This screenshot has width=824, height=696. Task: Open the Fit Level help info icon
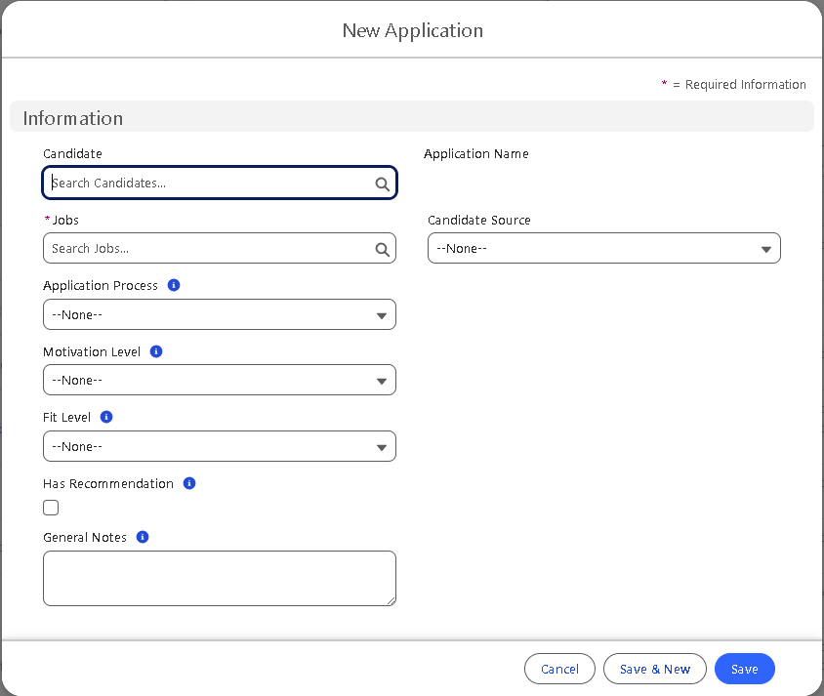[106, 417]
